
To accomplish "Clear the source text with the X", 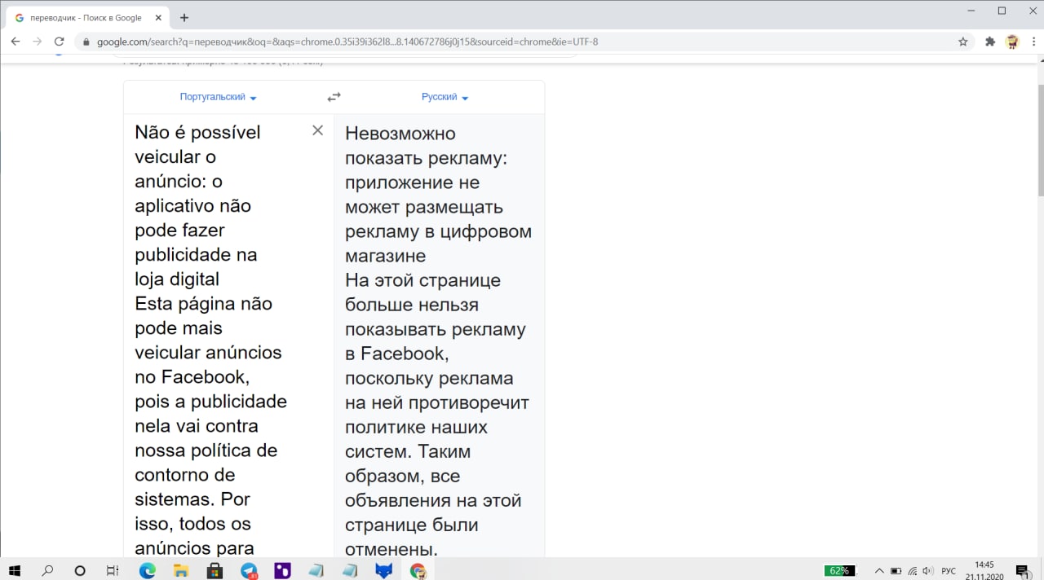I will click(x=318, y=130).
